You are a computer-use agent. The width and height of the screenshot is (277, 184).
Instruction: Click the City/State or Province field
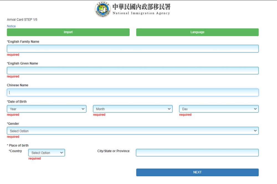[x=197, y=152]
